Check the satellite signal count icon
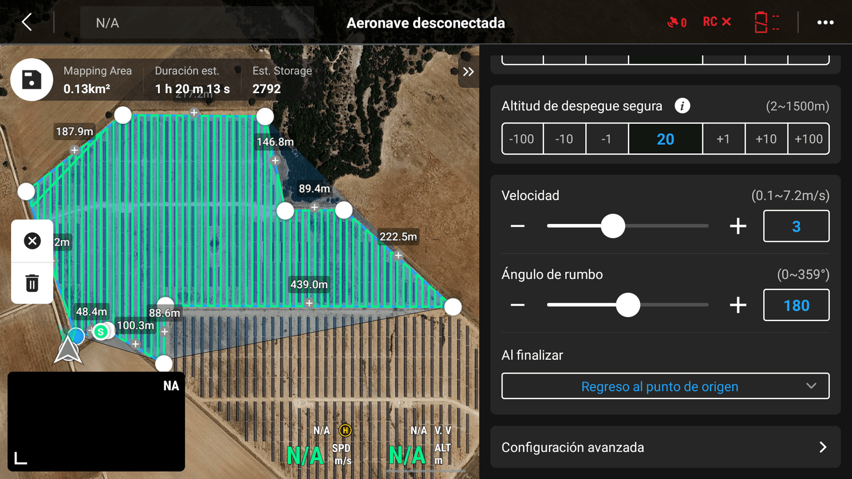Viewport: 852px width, 479px height. pos(677,22)
